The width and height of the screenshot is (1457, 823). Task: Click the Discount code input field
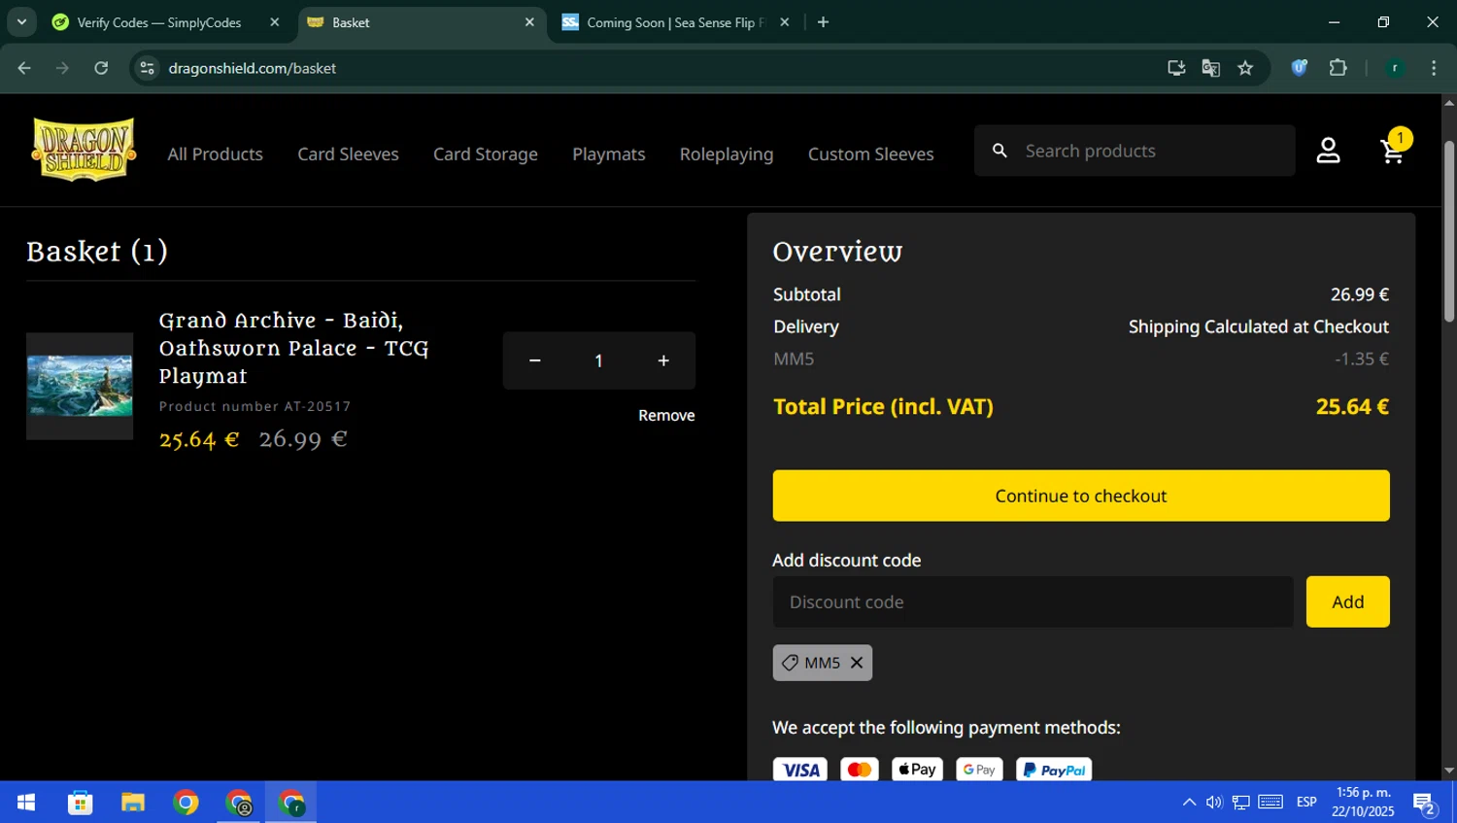[x=1033, y=601]
